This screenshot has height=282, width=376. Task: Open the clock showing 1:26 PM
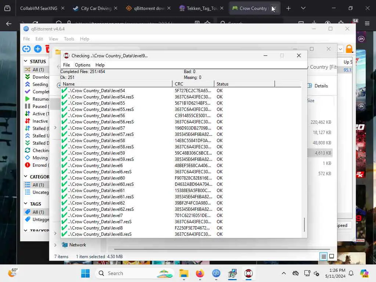click(335, 273)
